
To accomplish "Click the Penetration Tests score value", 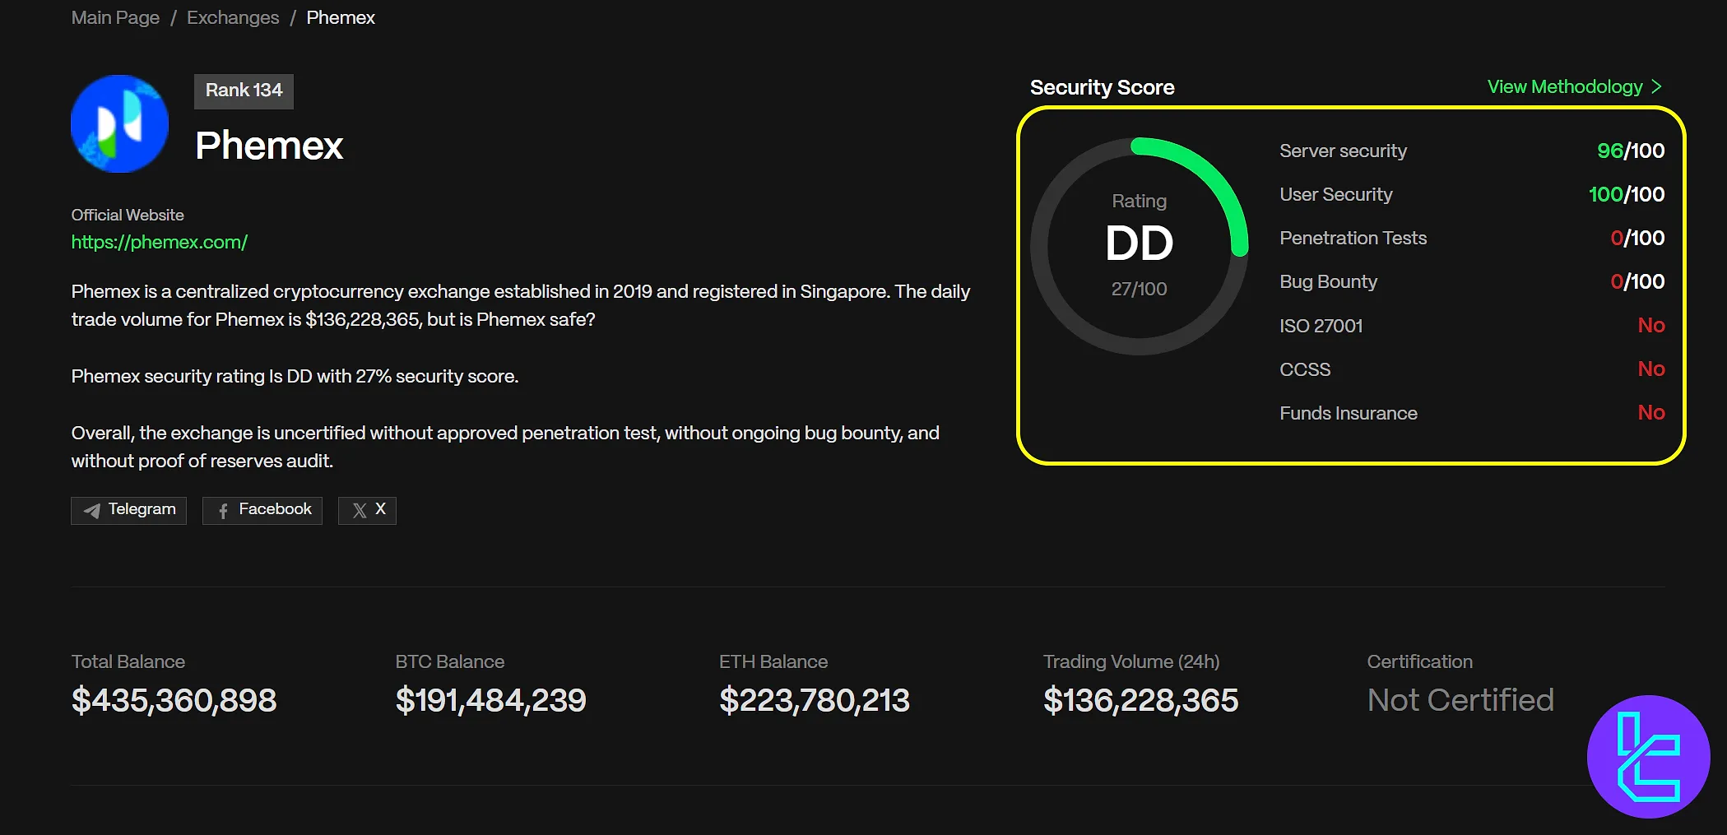I will pos(1636,239).
